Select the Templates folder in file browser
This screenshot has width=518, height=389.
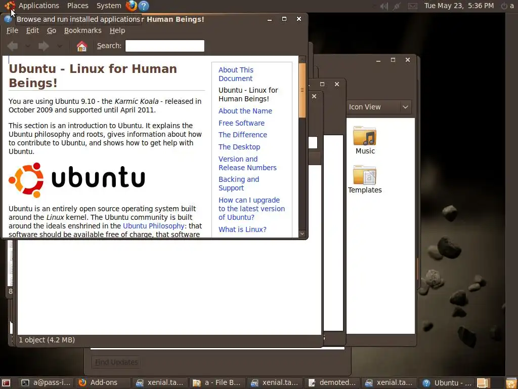pyautogui.click(x=365, y=179)
